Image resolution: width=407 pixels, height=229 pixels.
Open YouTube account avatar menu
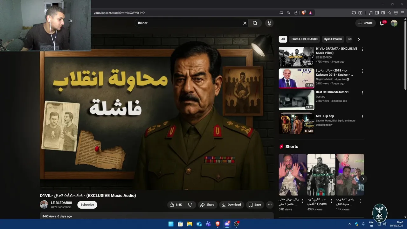click(394, 23)
